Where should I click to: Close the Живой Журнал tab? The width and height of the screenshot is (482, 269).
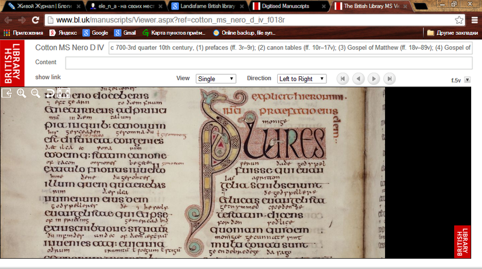coord(79,6)
